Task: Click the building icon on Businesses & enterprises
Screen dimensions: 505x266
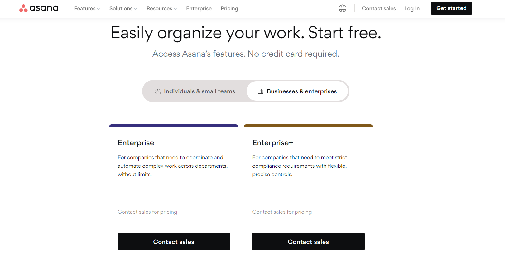Action: click(x=261, y=91)
